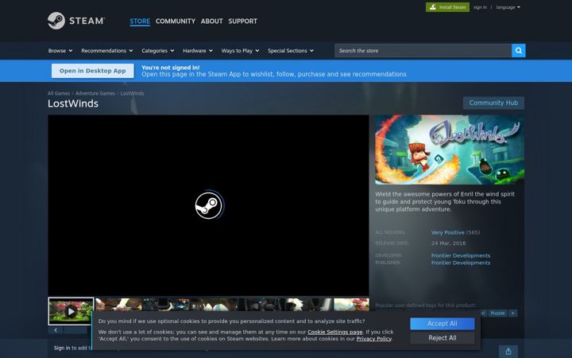The height and width of the screenshot is (358, 572).
Task: Click the plus button beside Puzzle tag
Action: point(512,313)
